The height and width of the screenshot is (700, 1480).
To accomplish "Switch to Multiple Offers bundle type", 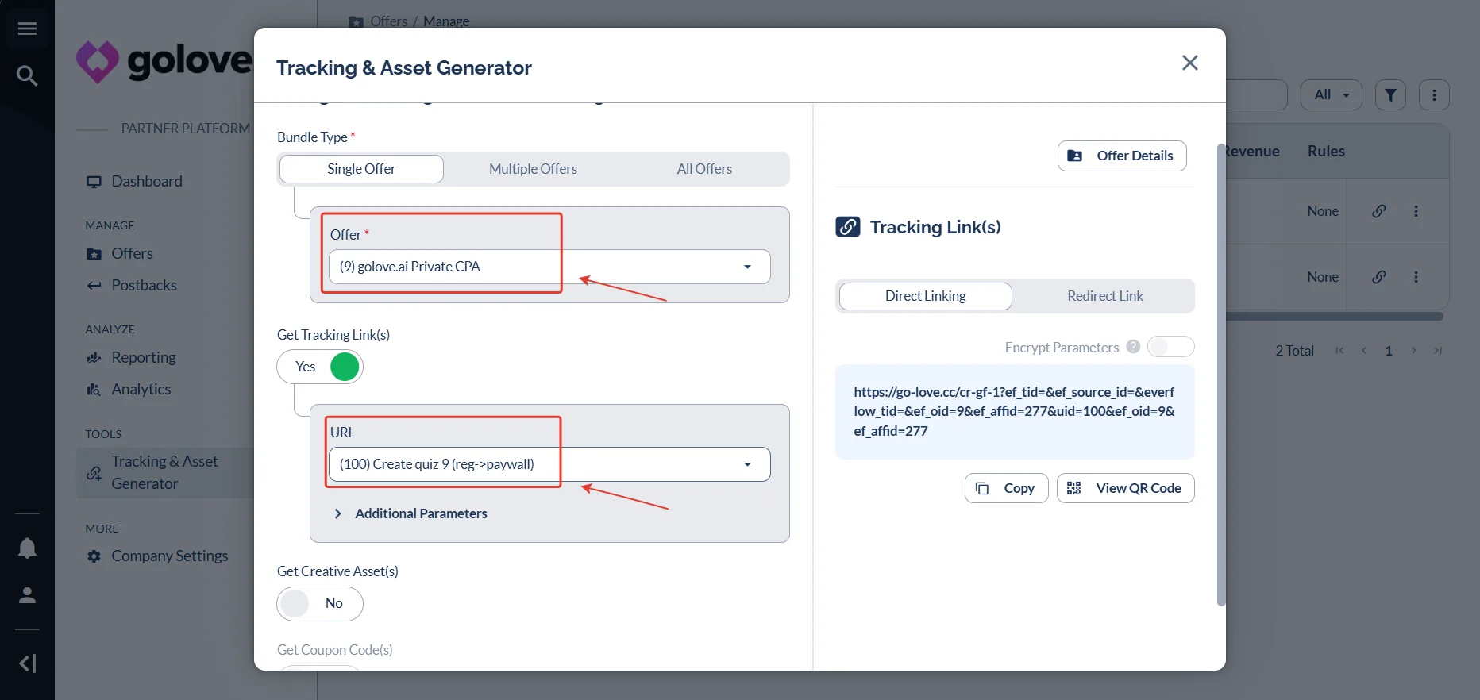I will point(533,169).
